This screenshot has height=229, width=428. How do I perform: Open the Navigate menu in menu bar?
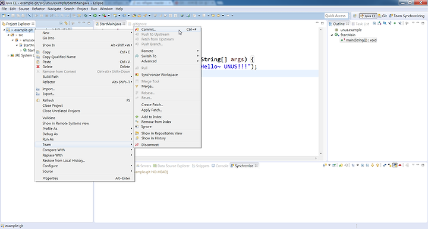point(54,9)
